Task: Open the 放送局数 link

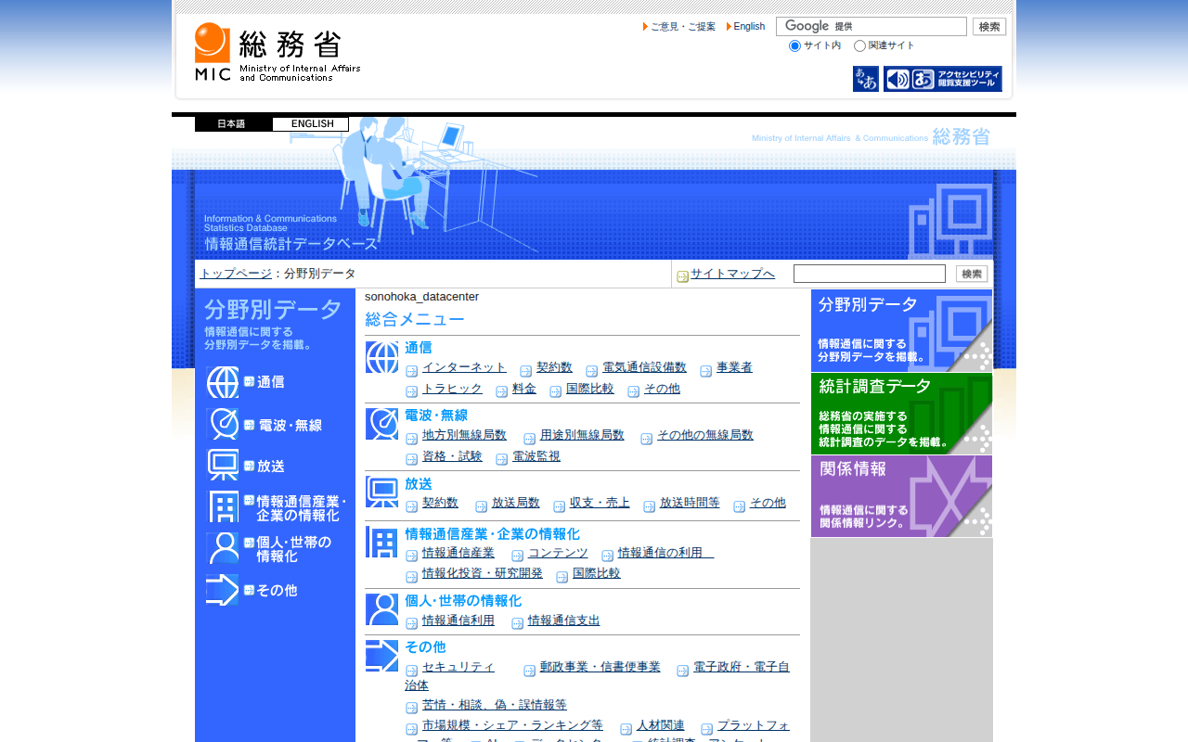Action: pos(516,503)
